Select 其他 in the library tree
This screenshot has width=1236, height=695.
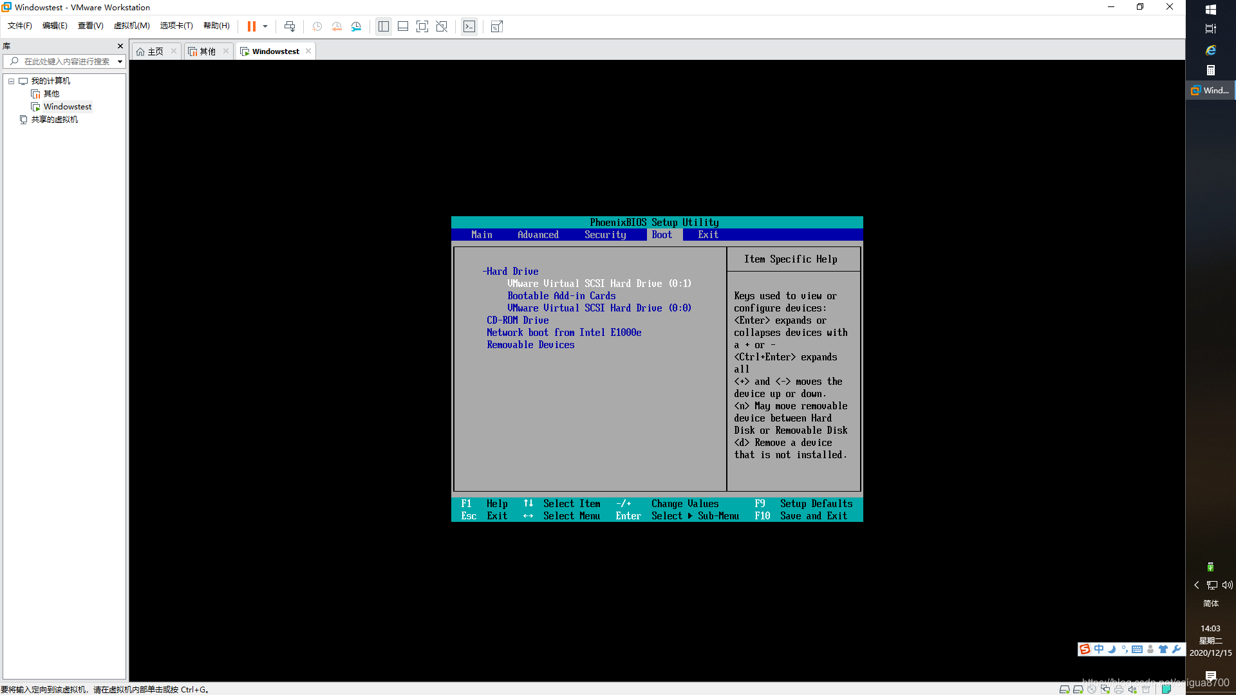[51, 94]
